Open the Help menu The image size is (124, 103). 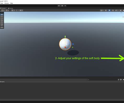coord(12,3)
